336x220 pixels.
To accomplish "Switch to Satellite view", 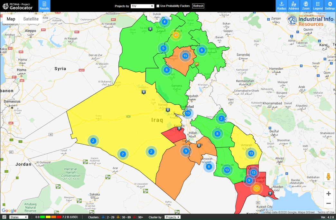I will coord(31,19).
